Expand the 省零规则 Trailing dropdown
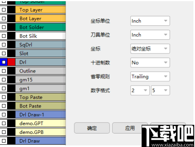 [150, 76]
